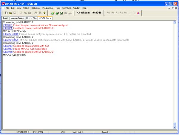Open the Edit menu
Screen dimensions: 179x135
(x=13, y=8)
